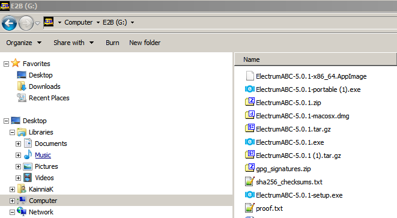Select the ElectrumABC-5.0.1.exe icon
This screenshot has width=397, height=218.
coord(250,142)
